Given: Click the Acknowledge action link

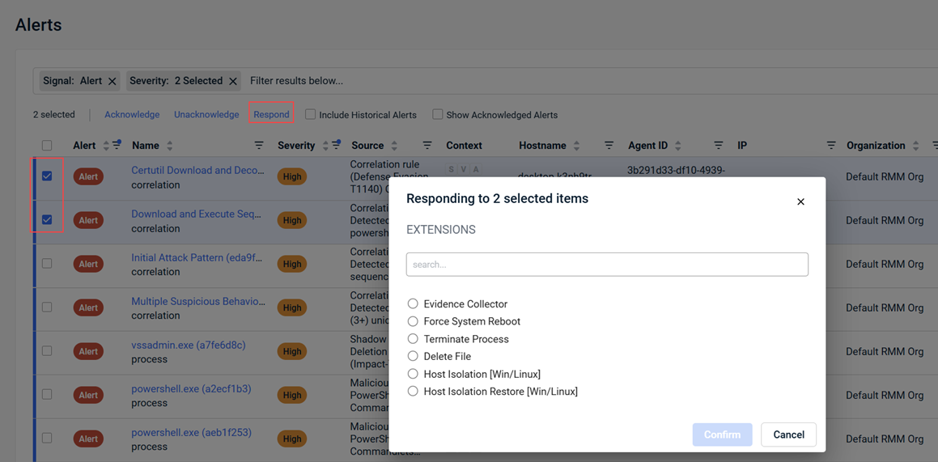Looking at the screenshot, I should [132, 115].
